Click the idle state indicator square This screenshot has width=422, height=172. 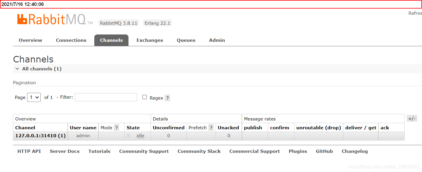click(x=128, y=136)
